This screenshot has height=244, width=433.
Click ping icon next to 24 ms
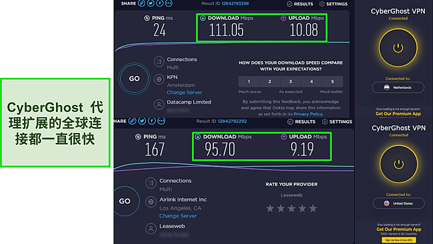[x=147, y=18]
